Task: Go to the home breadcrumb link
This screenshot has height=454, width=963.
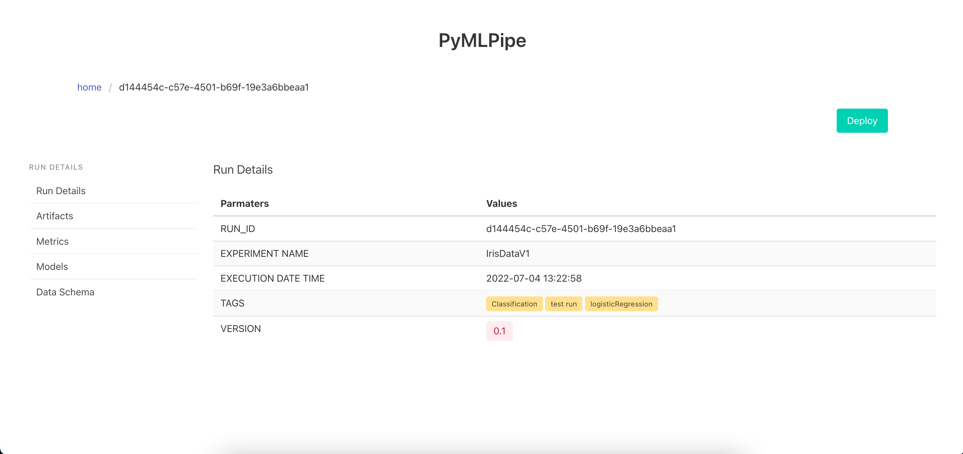Action: (89, 87)
